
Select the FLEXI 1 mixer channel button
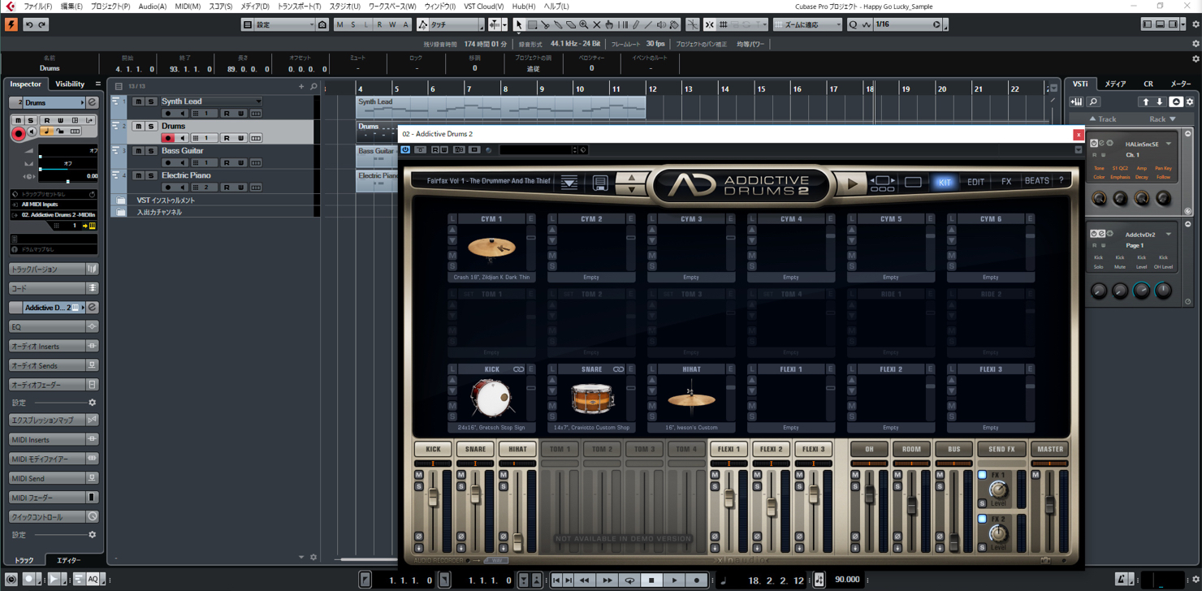click(x=729, y=449)
